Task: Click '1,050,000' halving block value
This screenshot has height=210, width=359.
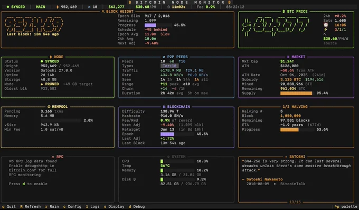Action: (290, 116)
